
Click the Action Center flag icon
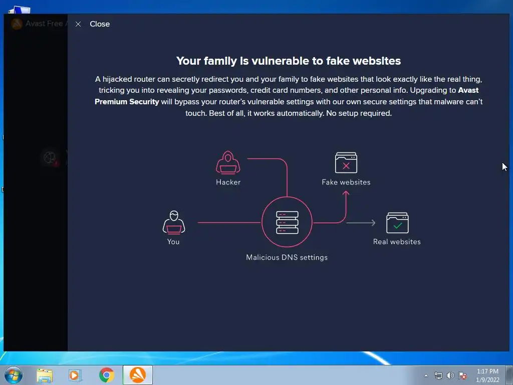[x=462, y=375]
